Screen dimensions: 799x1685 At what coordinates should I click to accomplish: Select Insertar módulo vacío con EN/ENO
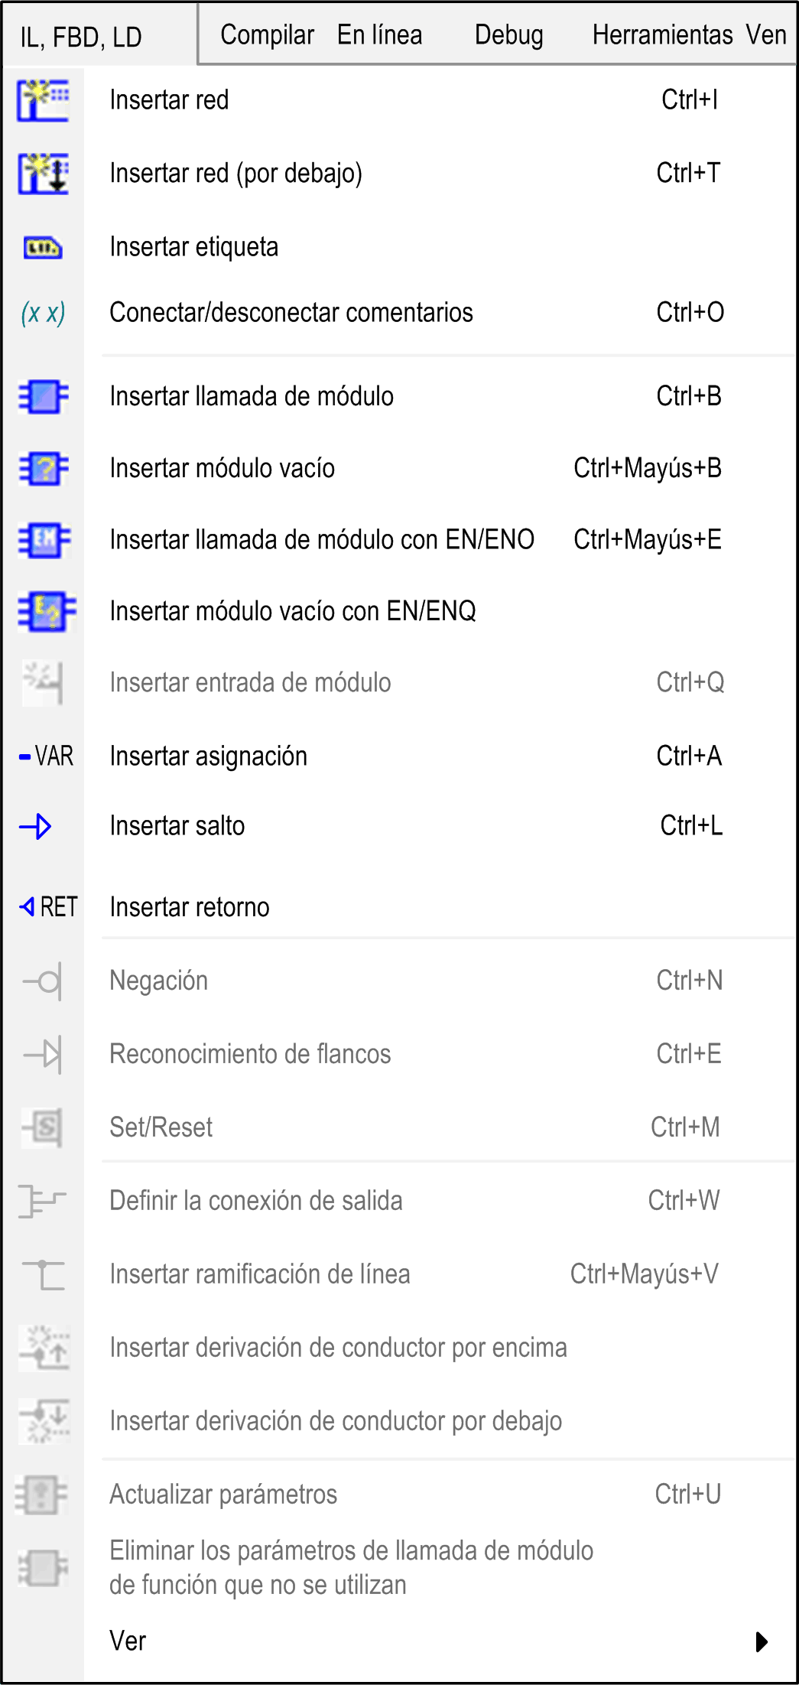coord(293,611)
